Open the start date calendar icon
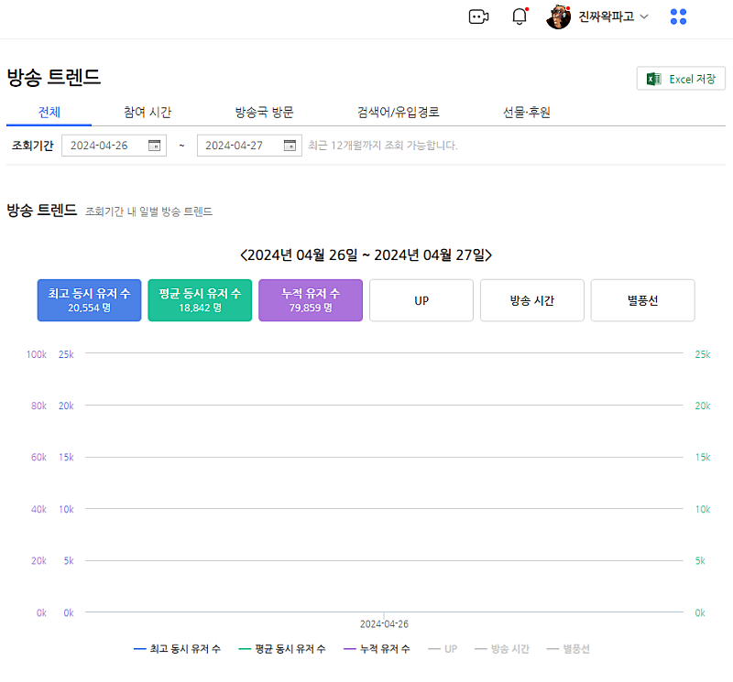This screenshot has height=682, width=733. pyautogui.click(x=155, y=146)
